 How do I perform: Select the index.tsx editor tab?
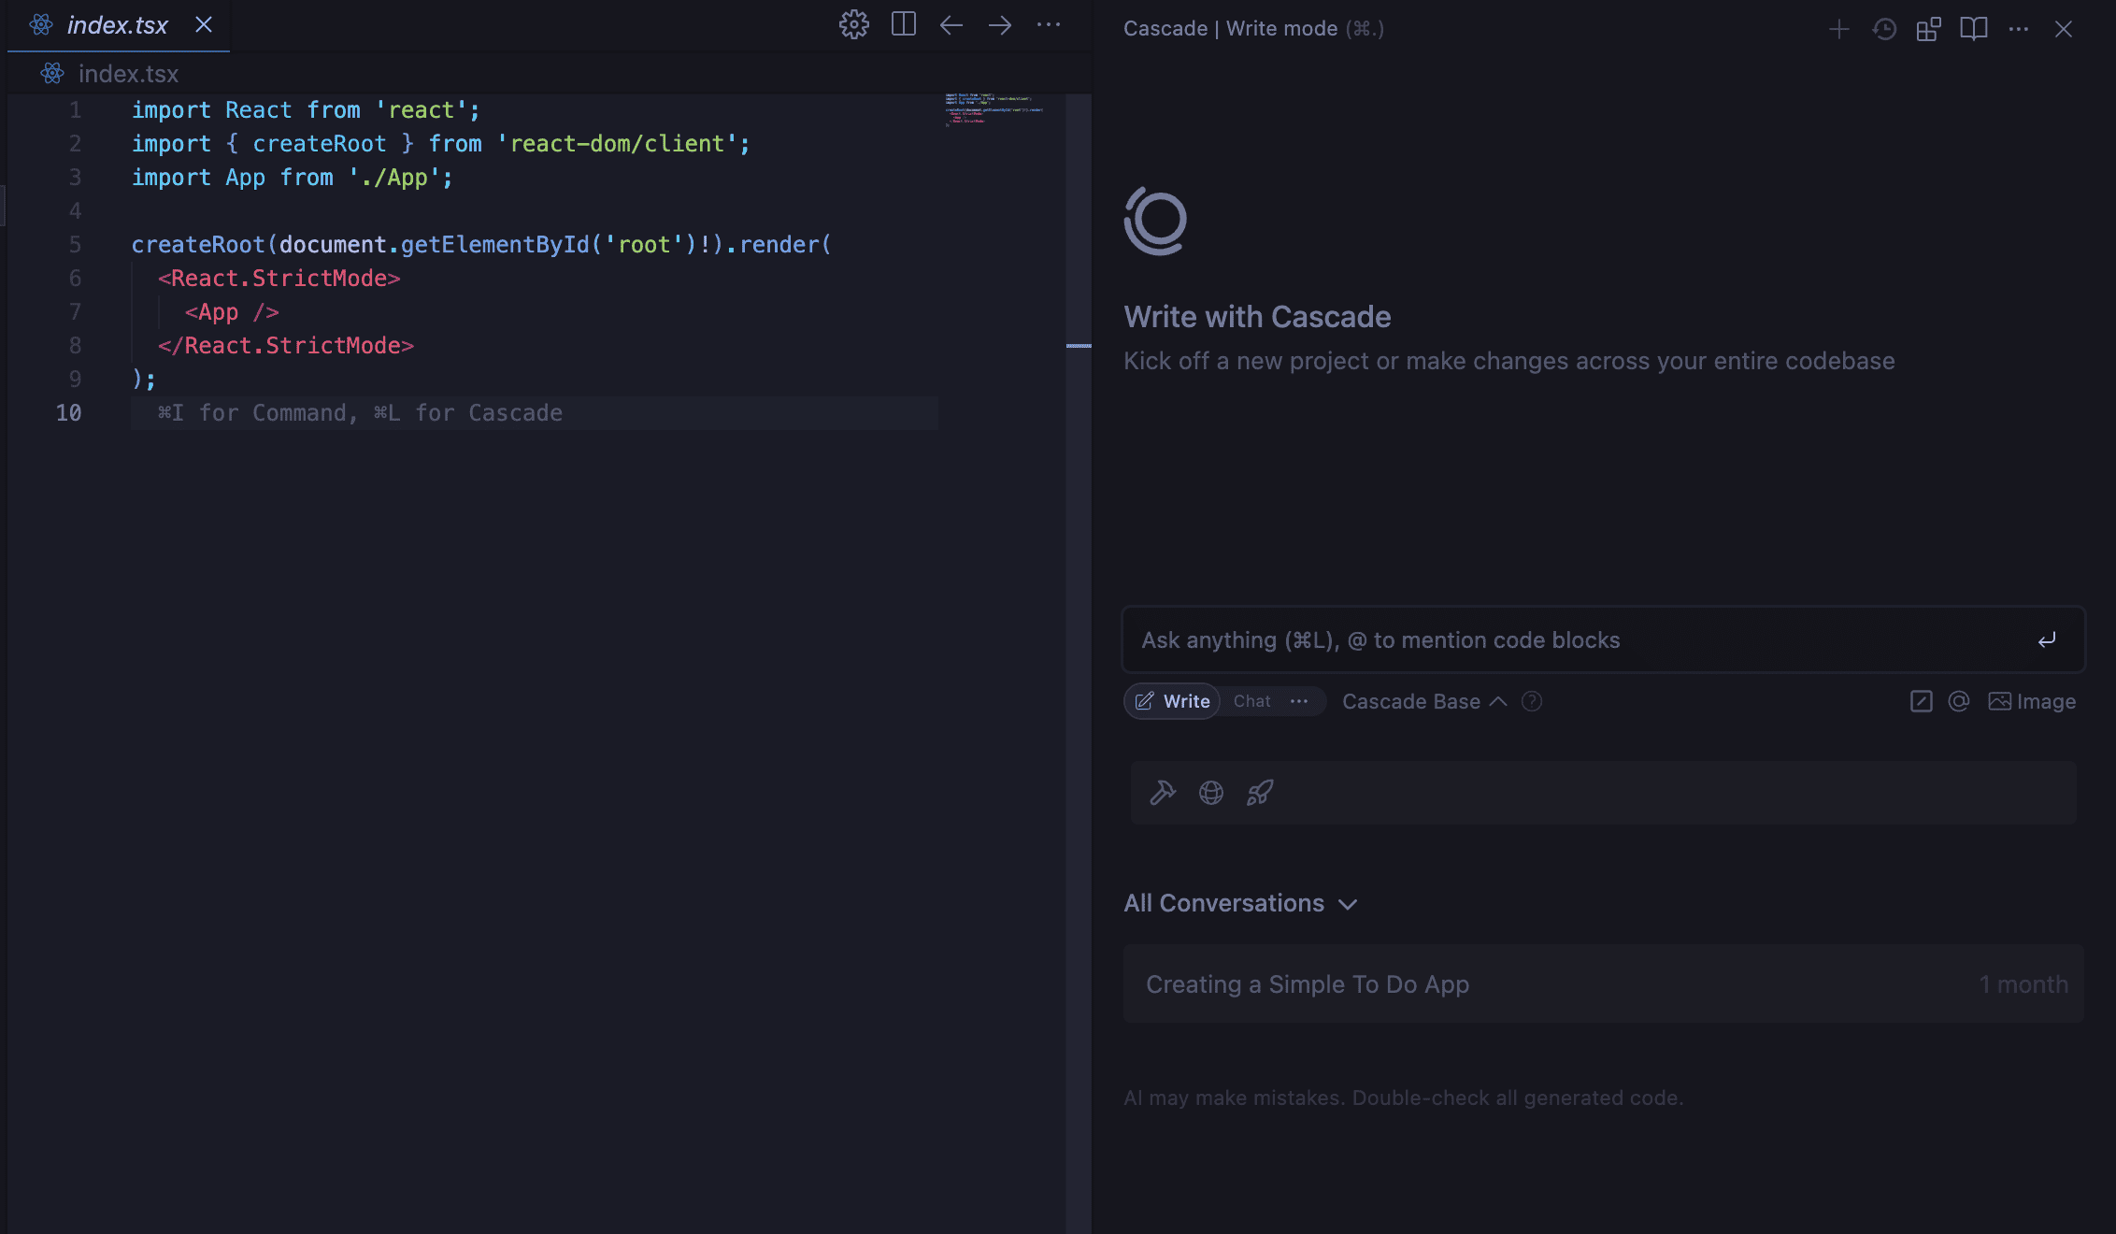click(x=117, y=25)
